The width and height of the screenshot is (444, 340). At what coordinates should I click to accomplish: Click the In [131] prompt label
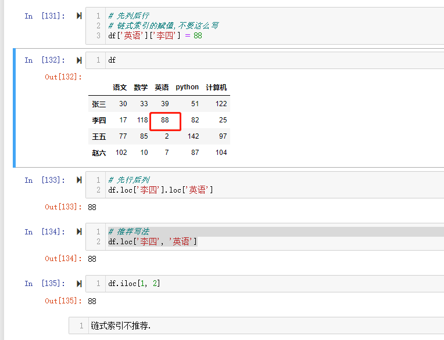[x=45, y=16]
